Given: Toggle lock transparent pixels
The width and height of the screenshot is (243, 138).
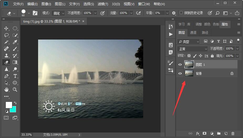Looking at the screenshot, I should 189,56.
